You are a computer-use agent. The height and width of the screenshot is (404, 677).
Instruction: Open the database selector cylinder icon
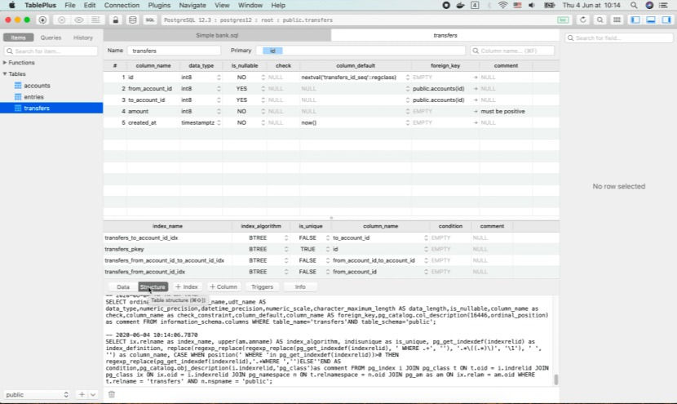pos(133,20)
